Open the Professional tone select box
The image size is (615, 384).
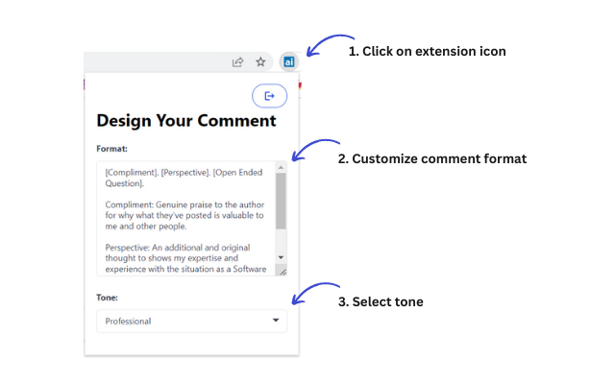pyautogui.click(x=191, y=322)
